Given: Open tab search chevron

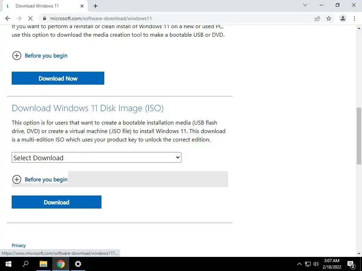Looking at the screenshot, I should pyautogui.click(x=305, y=5).
